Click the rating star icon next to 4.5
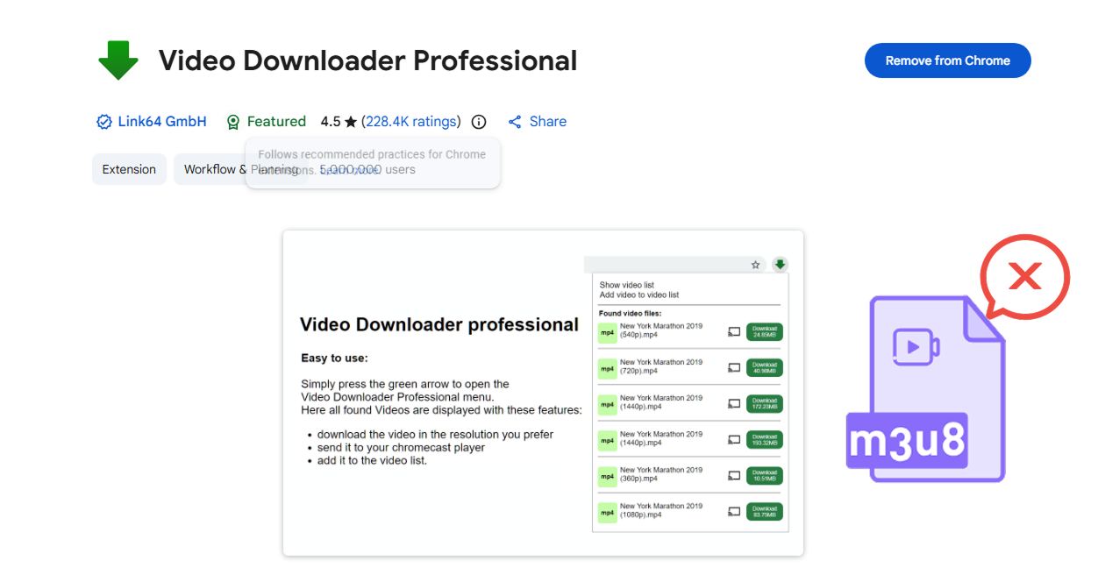The width and height of the screenshot is (1098, 582). click(x=351, y=122)
